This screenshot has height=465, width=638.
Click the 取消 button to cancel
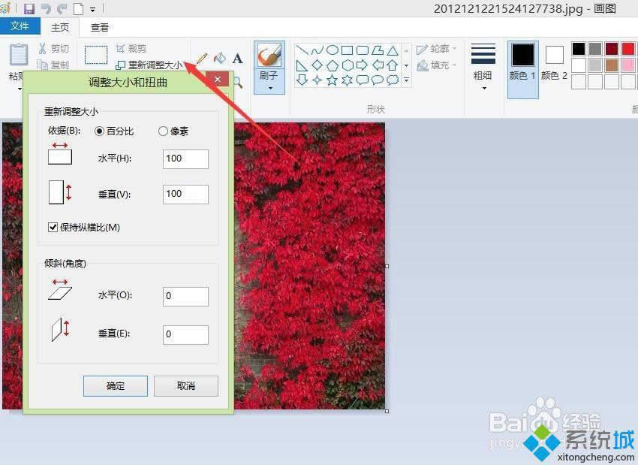(x=185, y=386)
